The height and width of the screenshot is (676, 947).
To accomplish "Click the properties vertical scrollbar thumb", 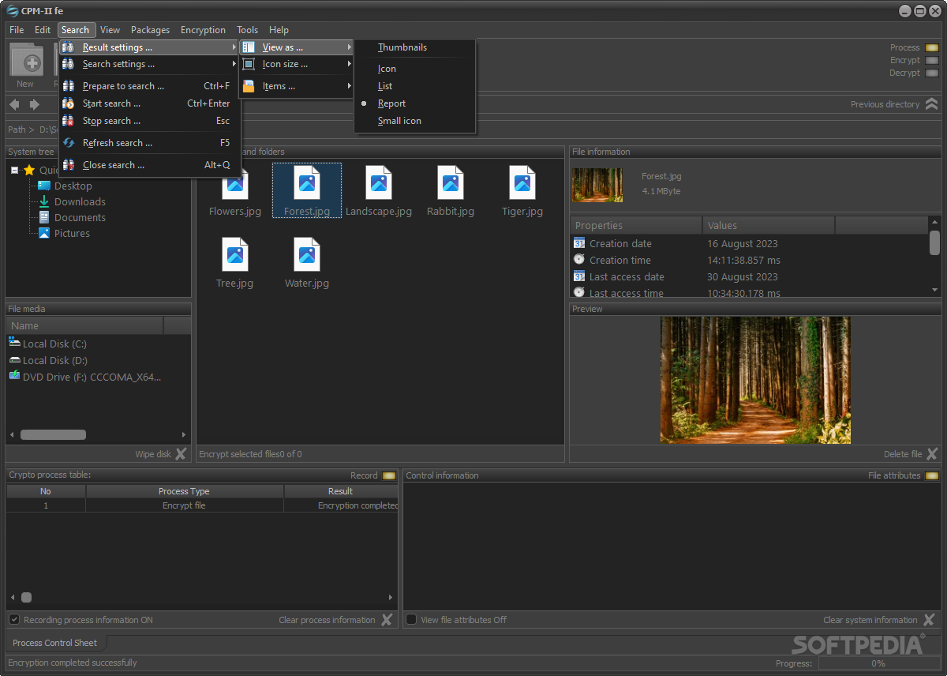I will [934, 243].
